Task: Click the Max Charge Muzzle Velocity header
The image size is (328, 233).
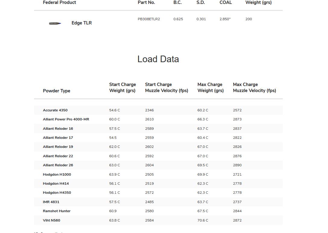Action: tap(254, 88)
